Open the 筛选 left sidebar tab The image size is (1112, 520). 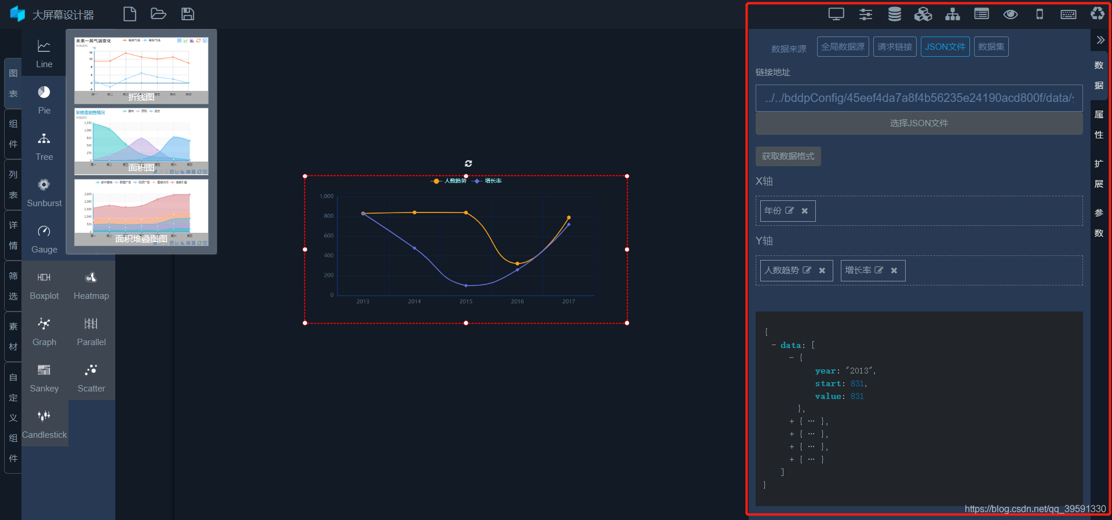coord(13,286)
